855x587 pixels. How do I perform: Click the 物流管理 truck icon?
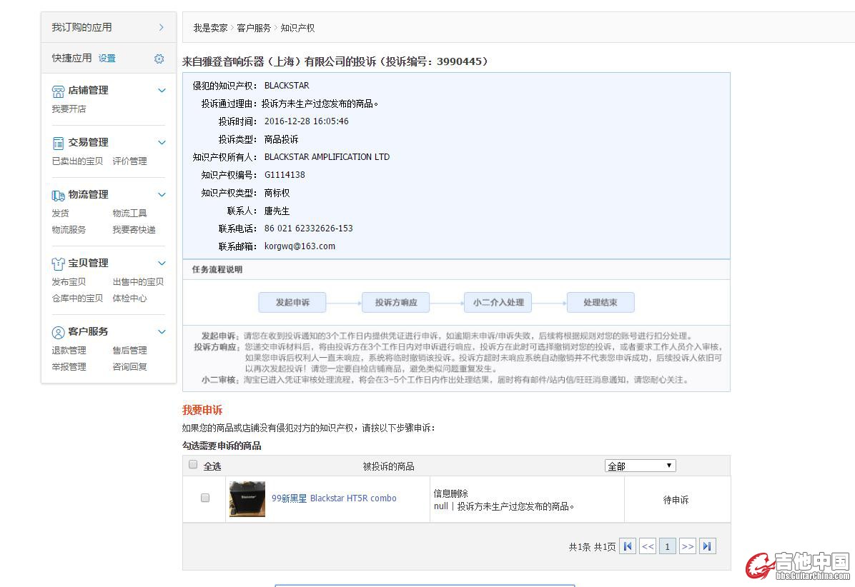[58, 195]
